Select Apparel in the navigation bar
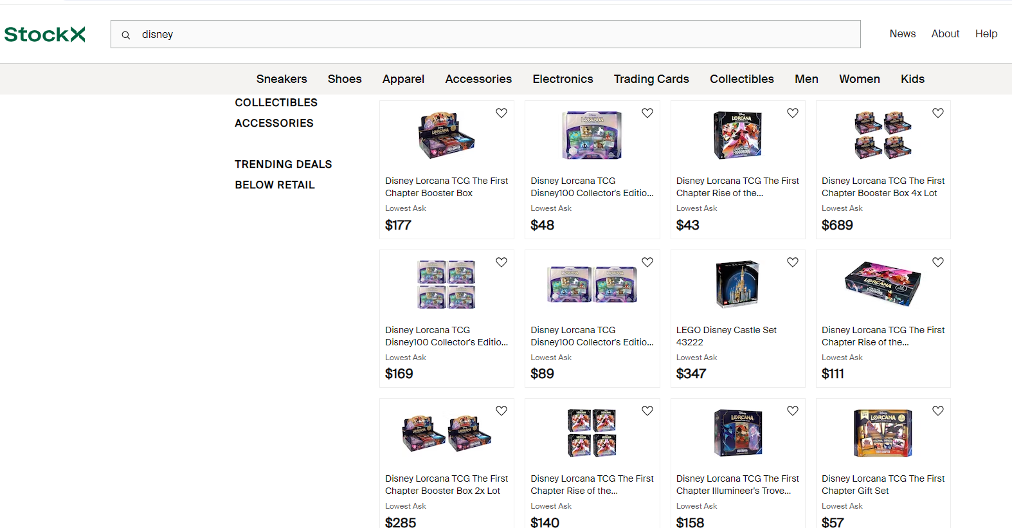Screen dimensions: 1012x528 (403, 79)
